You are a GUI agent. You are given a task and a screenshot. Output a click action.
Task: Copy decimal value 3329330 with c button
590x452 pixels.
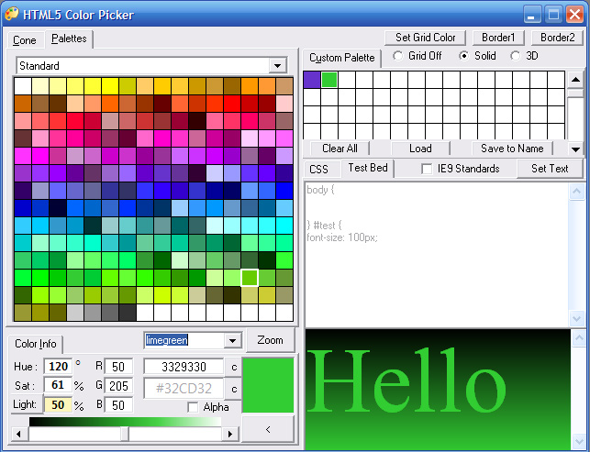pyautogui.click(x=234, y=367)
